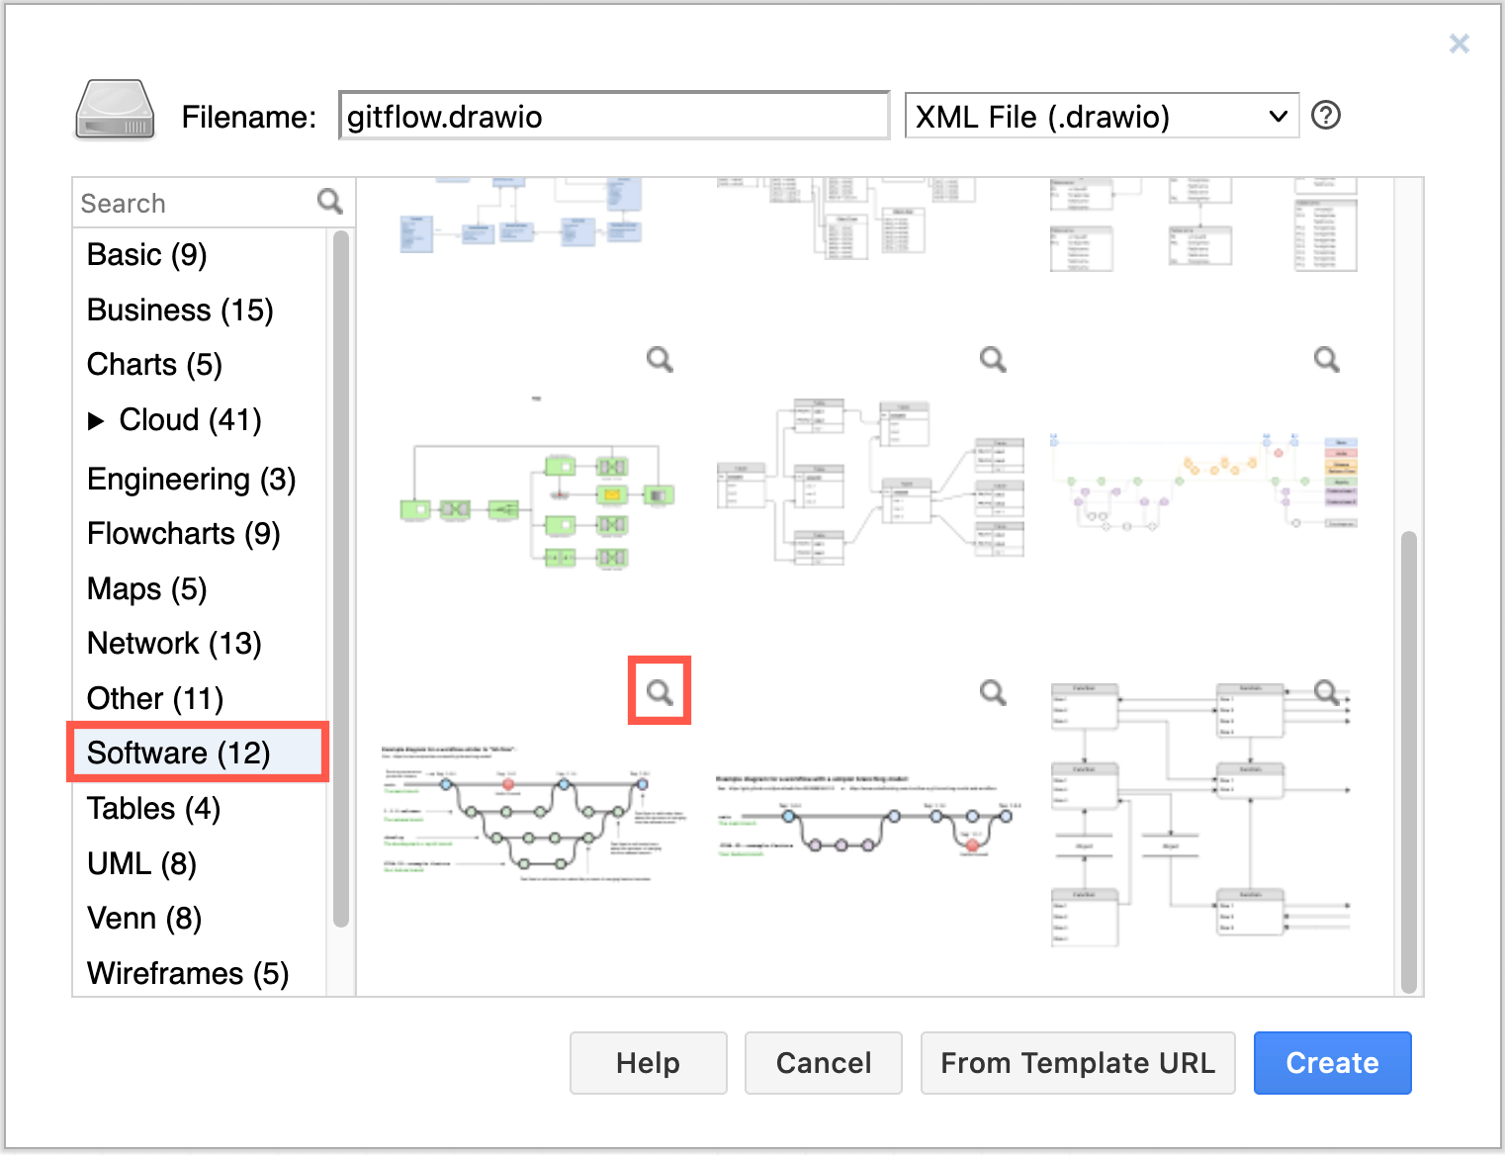Image resolution: width=1505 pixels, height=1155 pixels.
Task: Cancel the template dialog
Action: (823, 1063)
